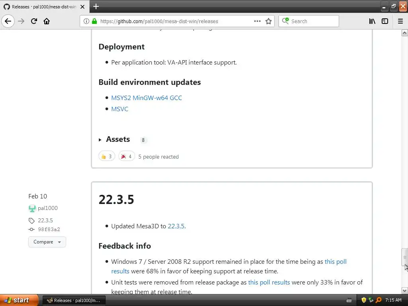Screen dimensions: 408x306
Task: Open the pal1000 author link
Action: (48, 208)
